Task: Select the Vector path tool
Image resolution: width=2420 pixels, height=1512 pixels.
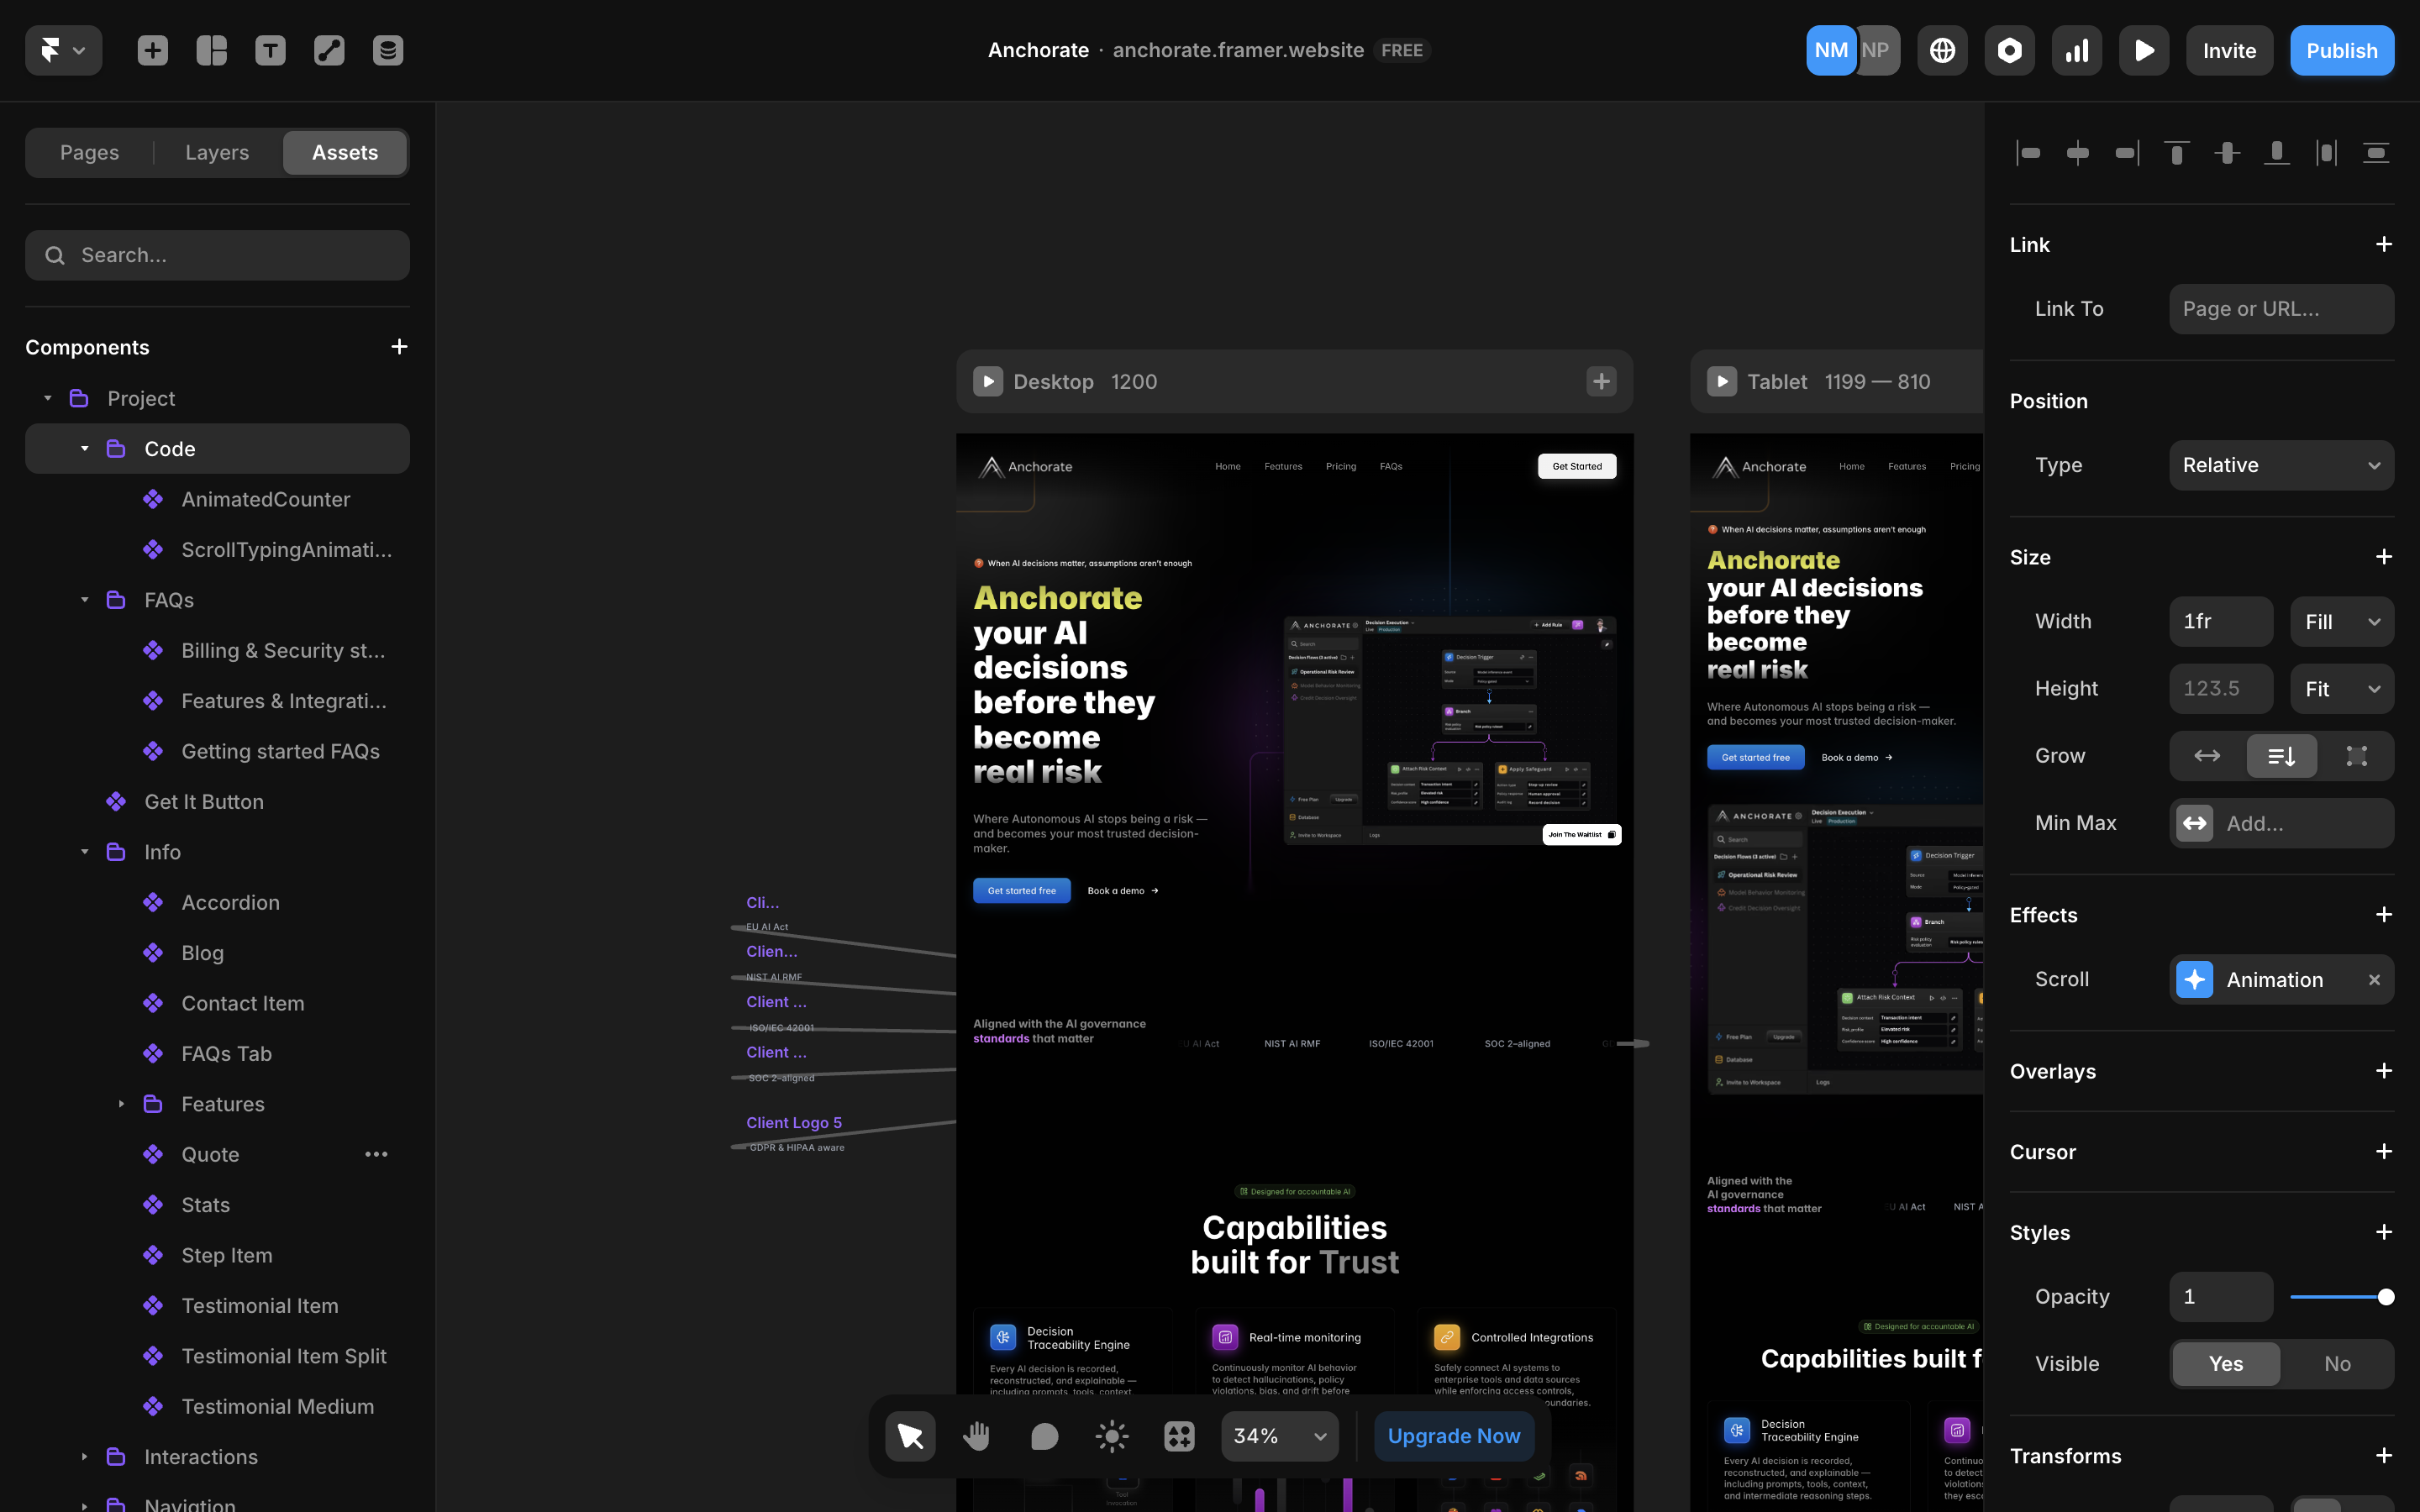Action: coord(328,49)
